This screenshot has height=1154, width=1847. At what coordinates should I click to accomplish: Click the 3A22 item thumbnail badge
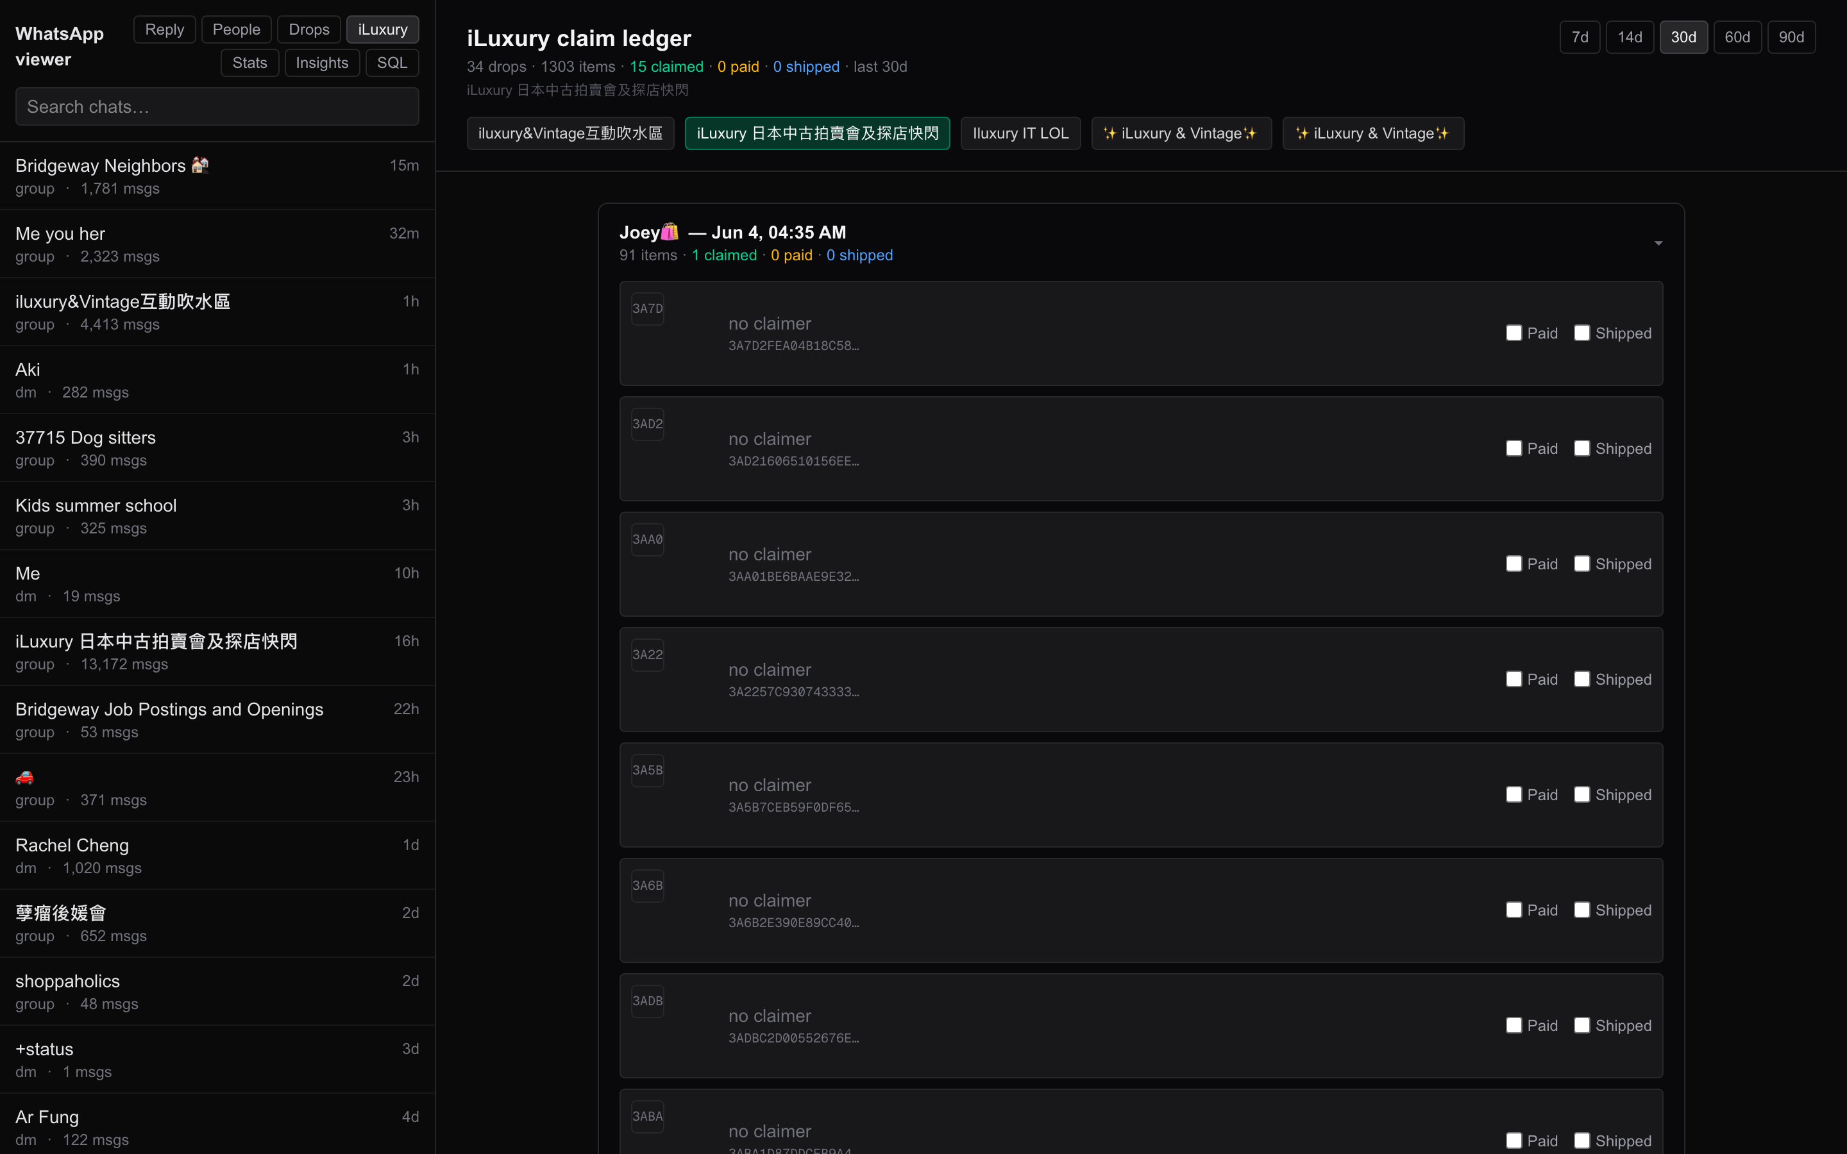647,655
